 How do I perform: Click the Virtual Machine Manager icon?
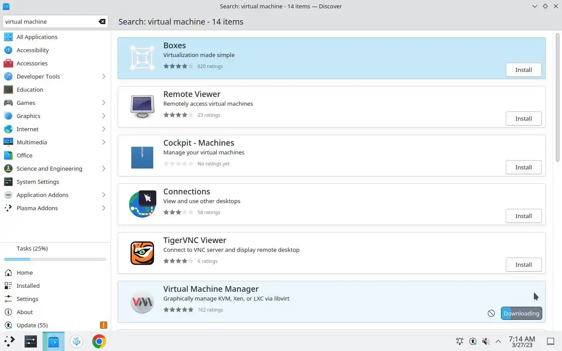click(x=142, y=302)
